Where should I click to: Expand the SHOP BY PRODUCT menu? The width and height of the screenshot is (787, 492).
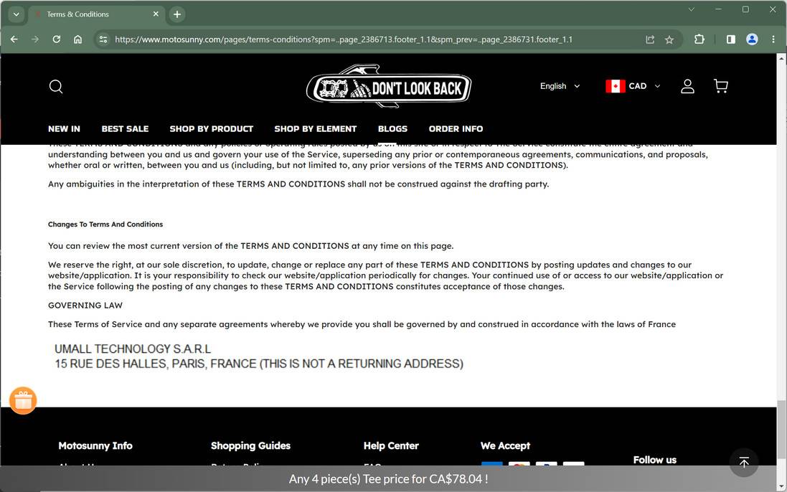tap(211, 129)
